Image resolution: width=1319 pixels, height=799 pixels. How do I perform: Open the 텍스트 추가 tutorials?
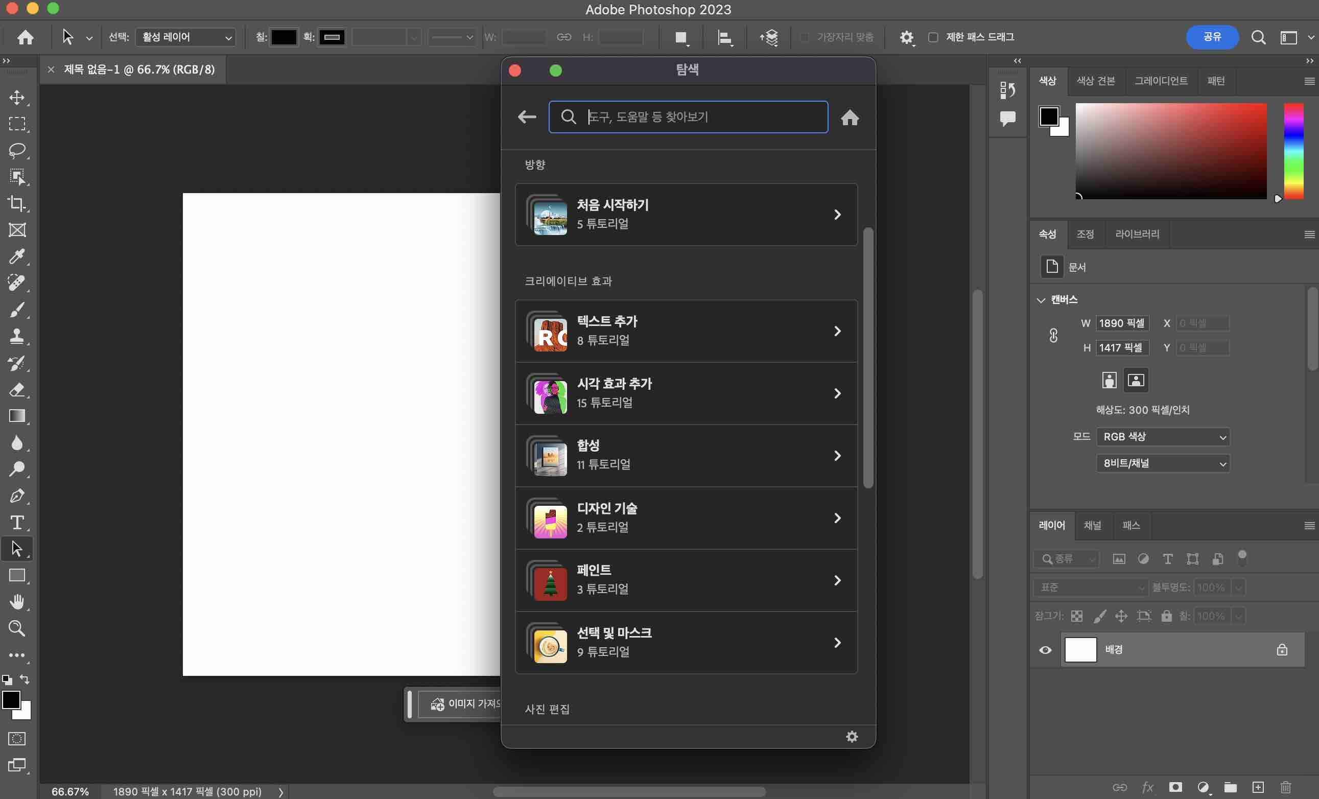tap(686, 331)
